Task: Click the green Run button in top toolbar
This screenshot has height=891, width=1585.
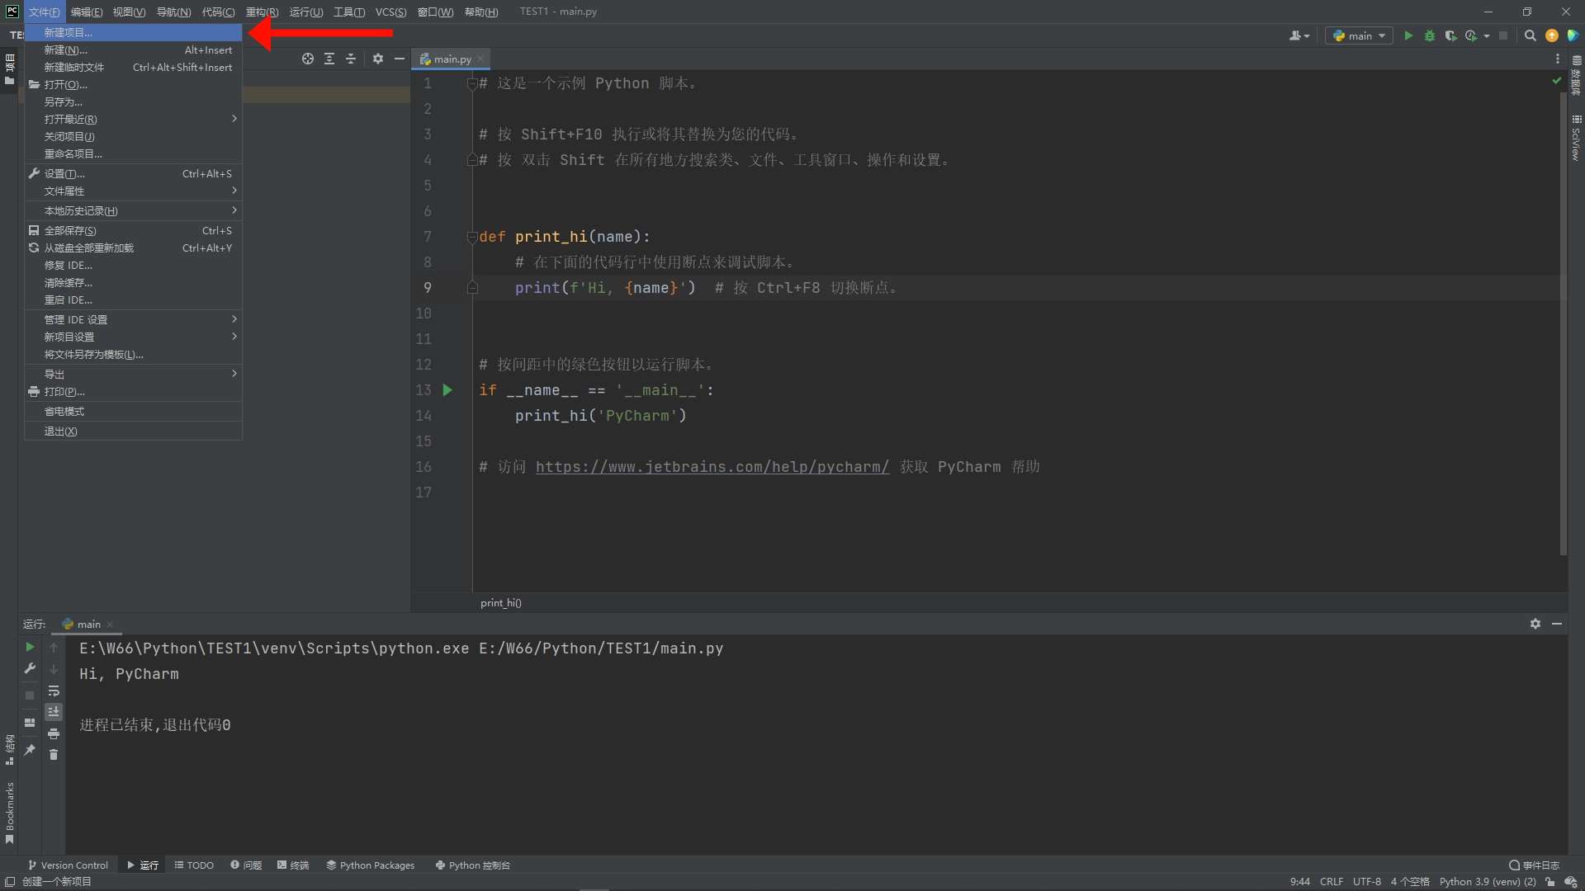Action: click(1408, 35)
